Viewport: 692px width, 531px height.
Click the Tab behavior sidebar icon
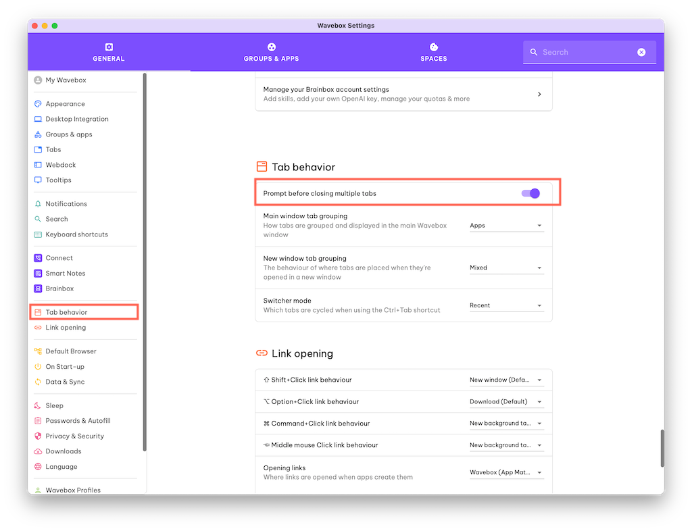pos(38,312)
